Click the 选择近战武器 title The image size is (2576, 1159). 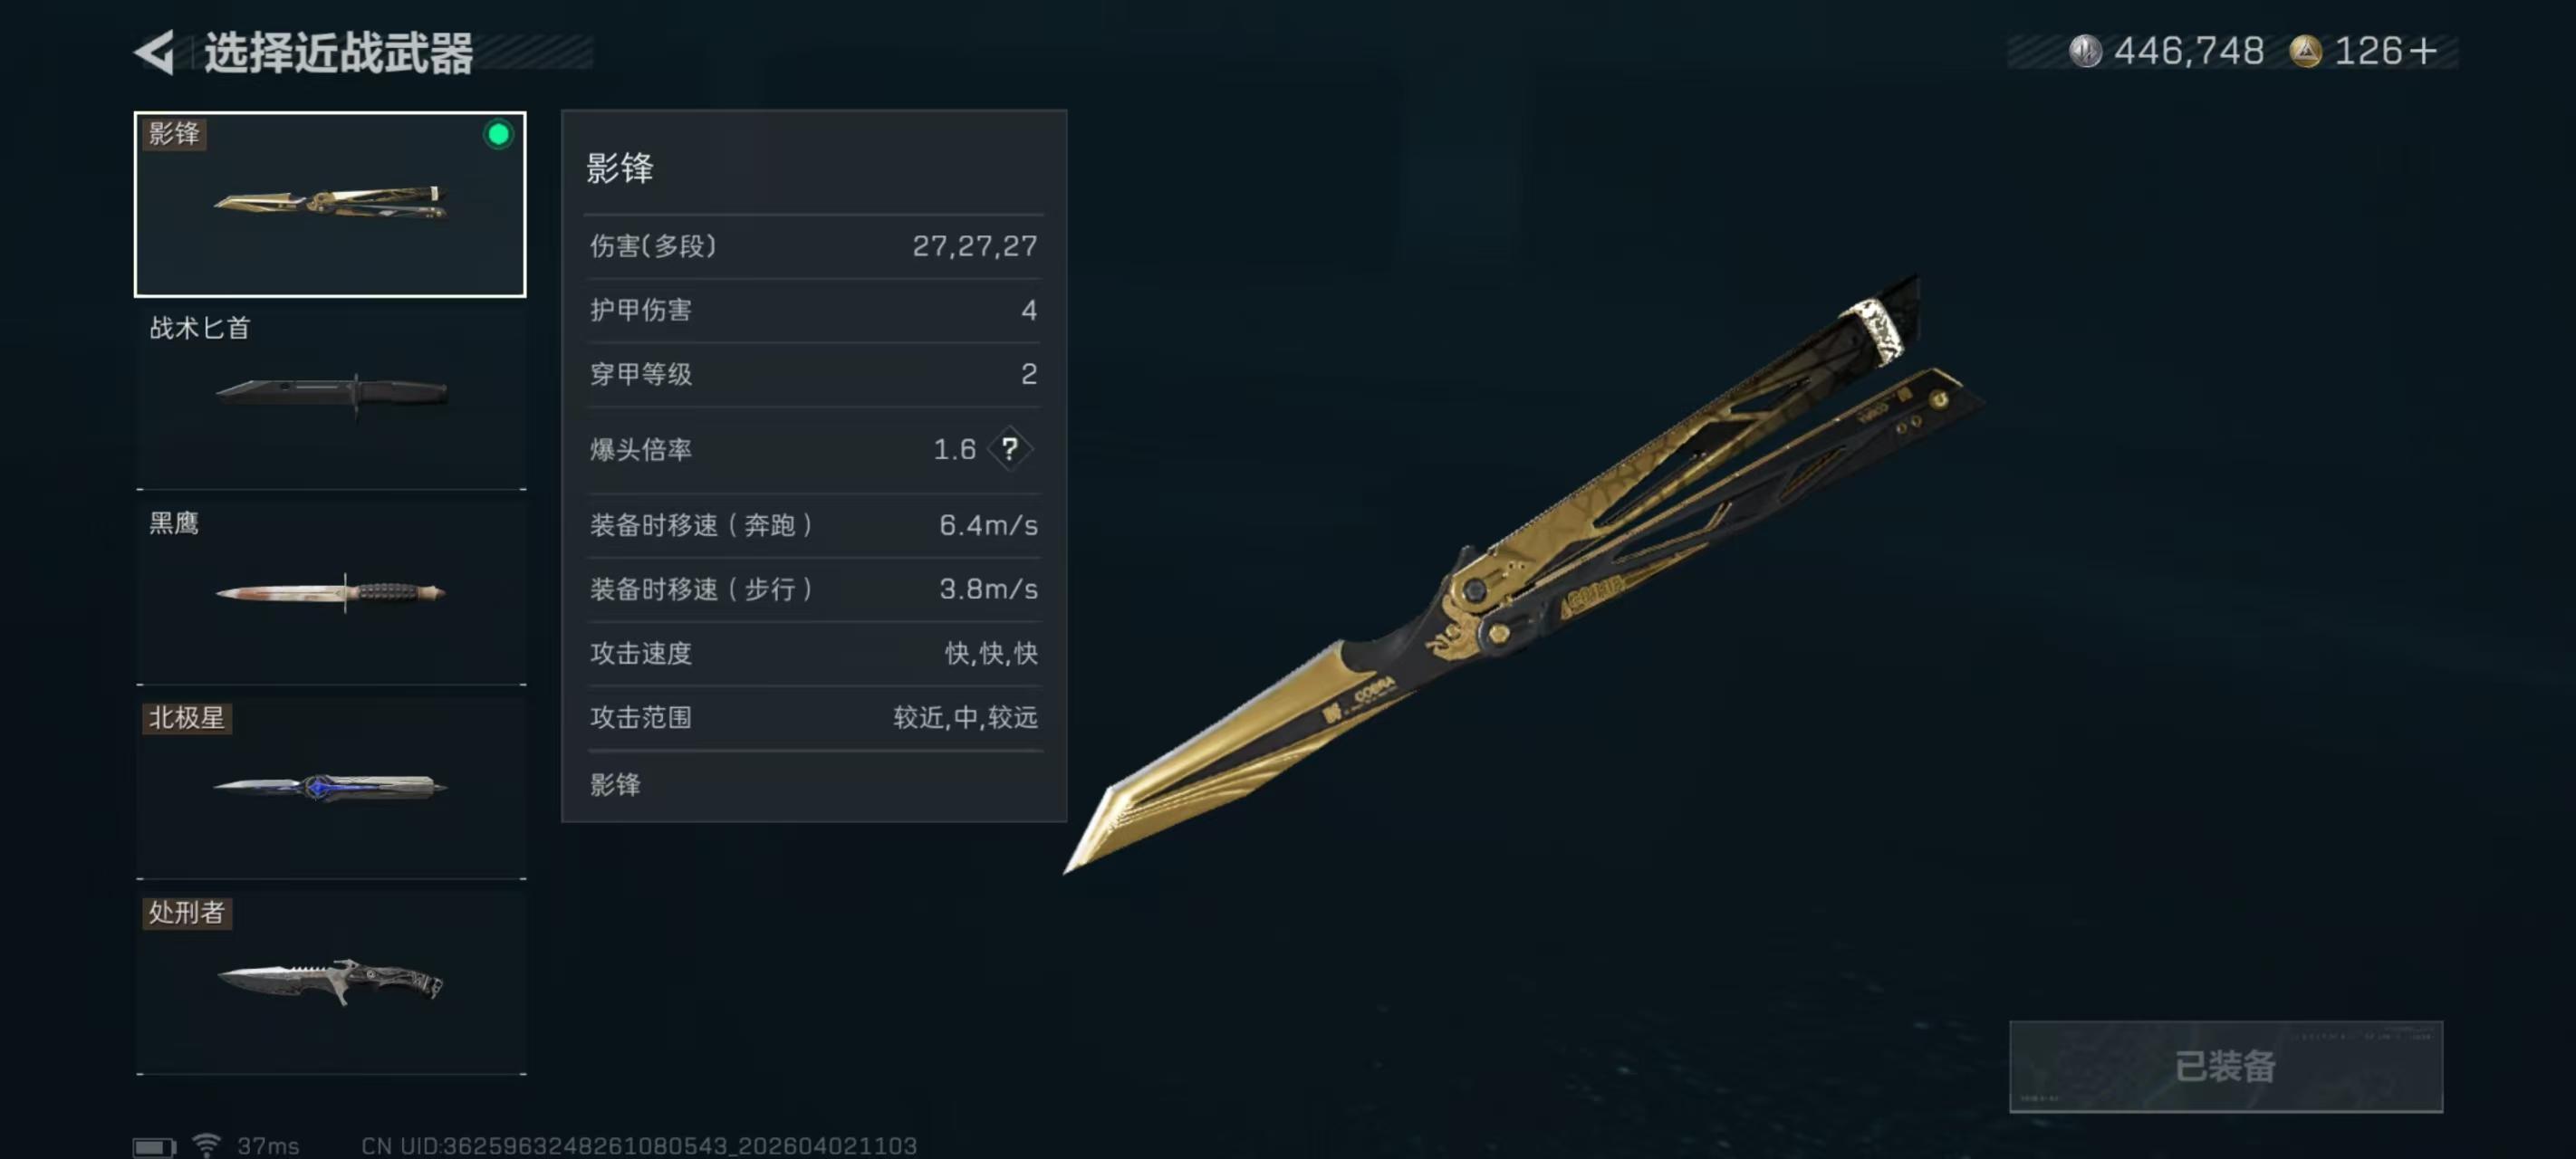point(339,53)
